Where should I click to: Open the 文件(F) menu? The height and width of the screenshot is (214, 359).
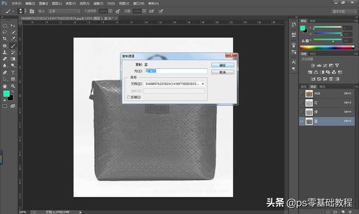pos(16,3)
